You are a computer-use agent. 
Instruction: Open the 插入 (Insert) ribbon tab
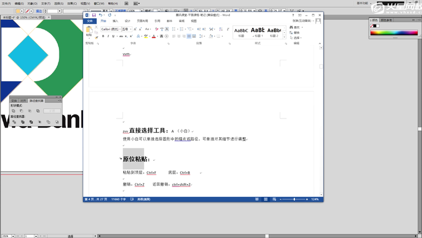tap(115, 21)
